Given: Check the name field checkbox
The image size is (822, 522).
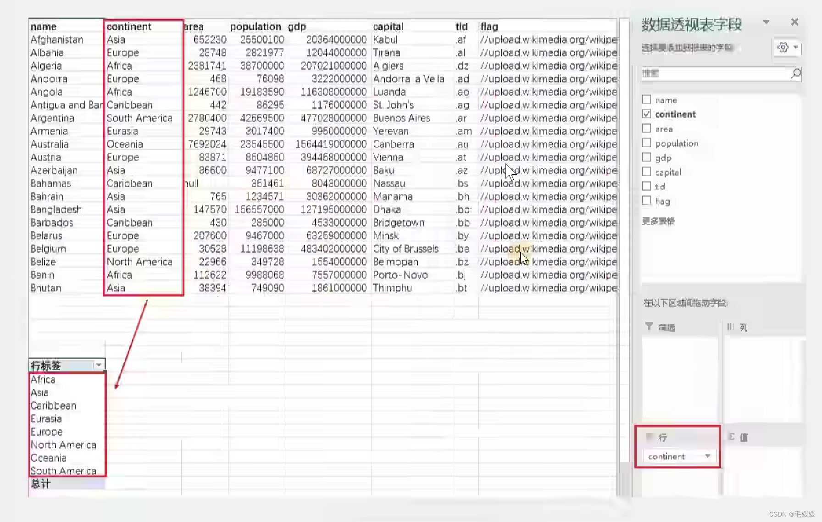Looking at the screenshot, I should pyautogui.click(x=646, y=100).
